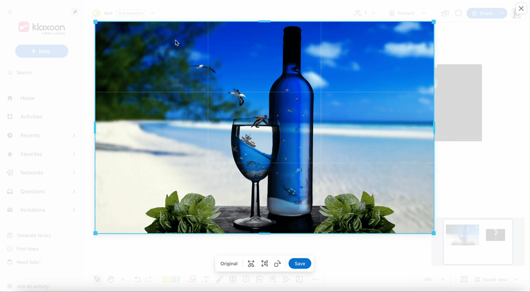Flip the image horizontally
This screenshot has height=292, width=530.
point(251,264)
